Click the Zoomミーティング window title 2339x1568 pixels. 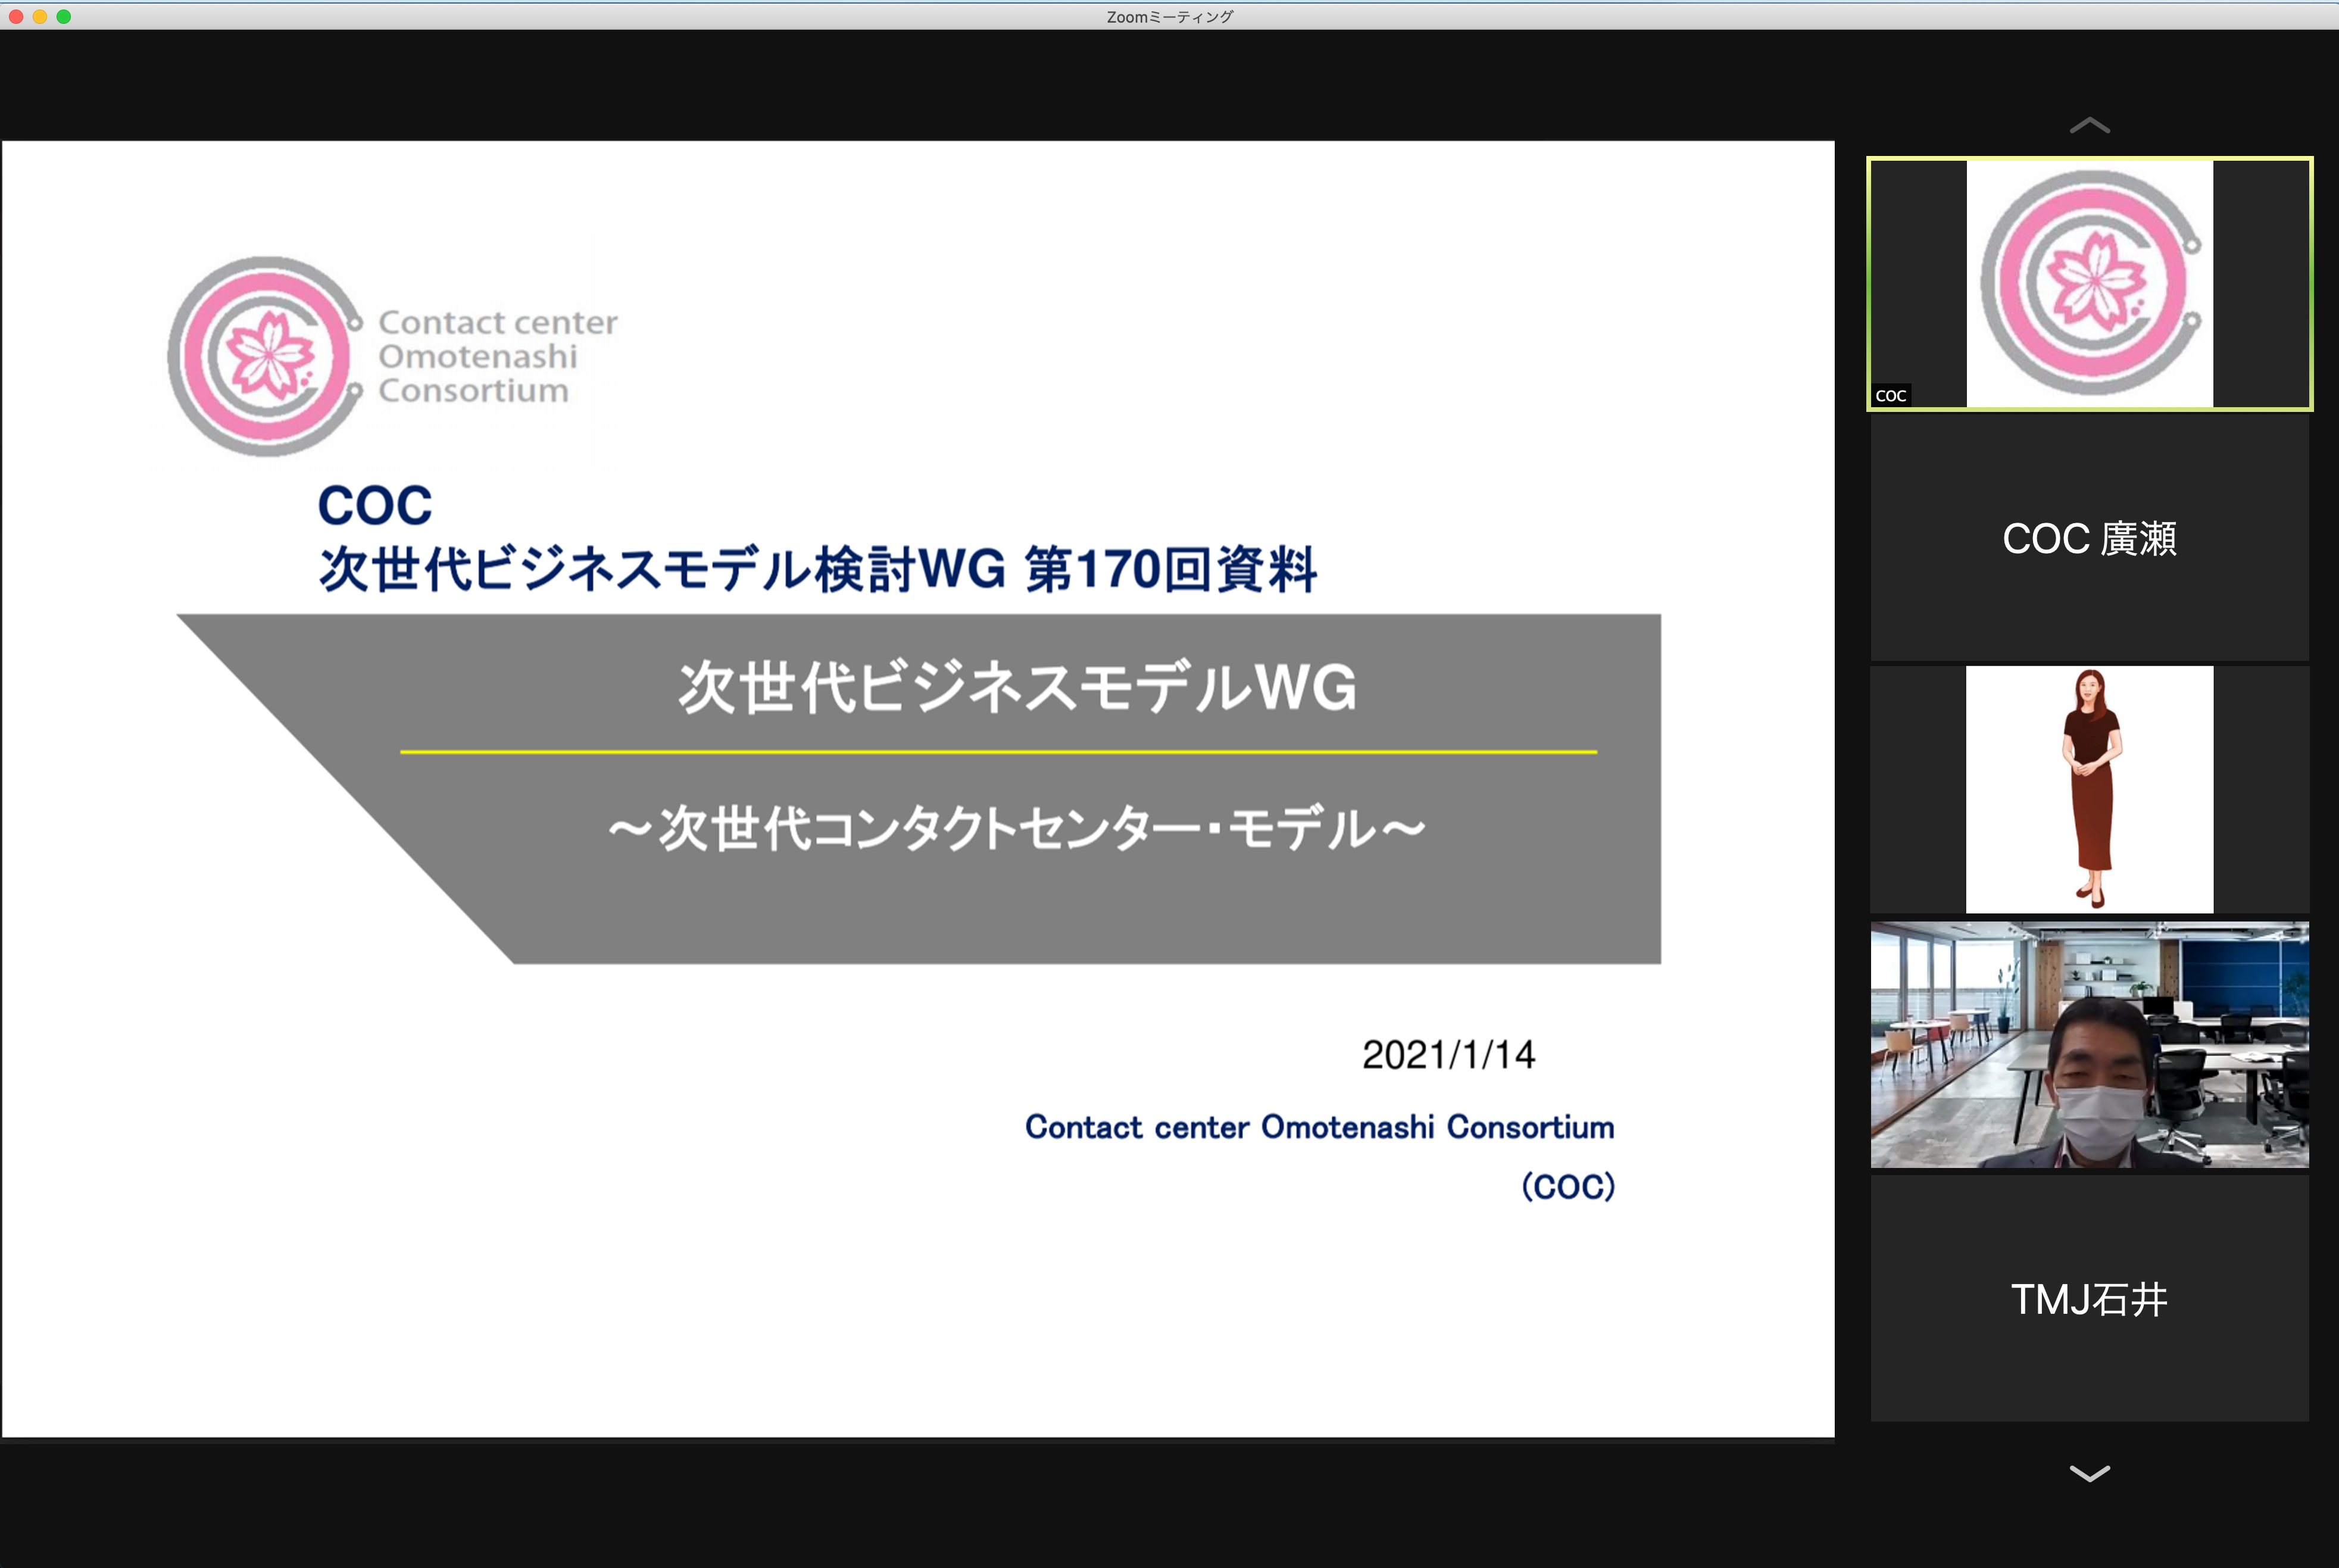tap(1170, 17)
